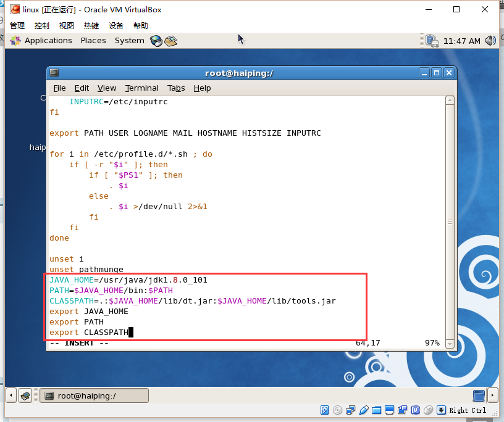Open the VirtualBox 管理 menu
Screen dimensions: 504x422
coord(17,26)
